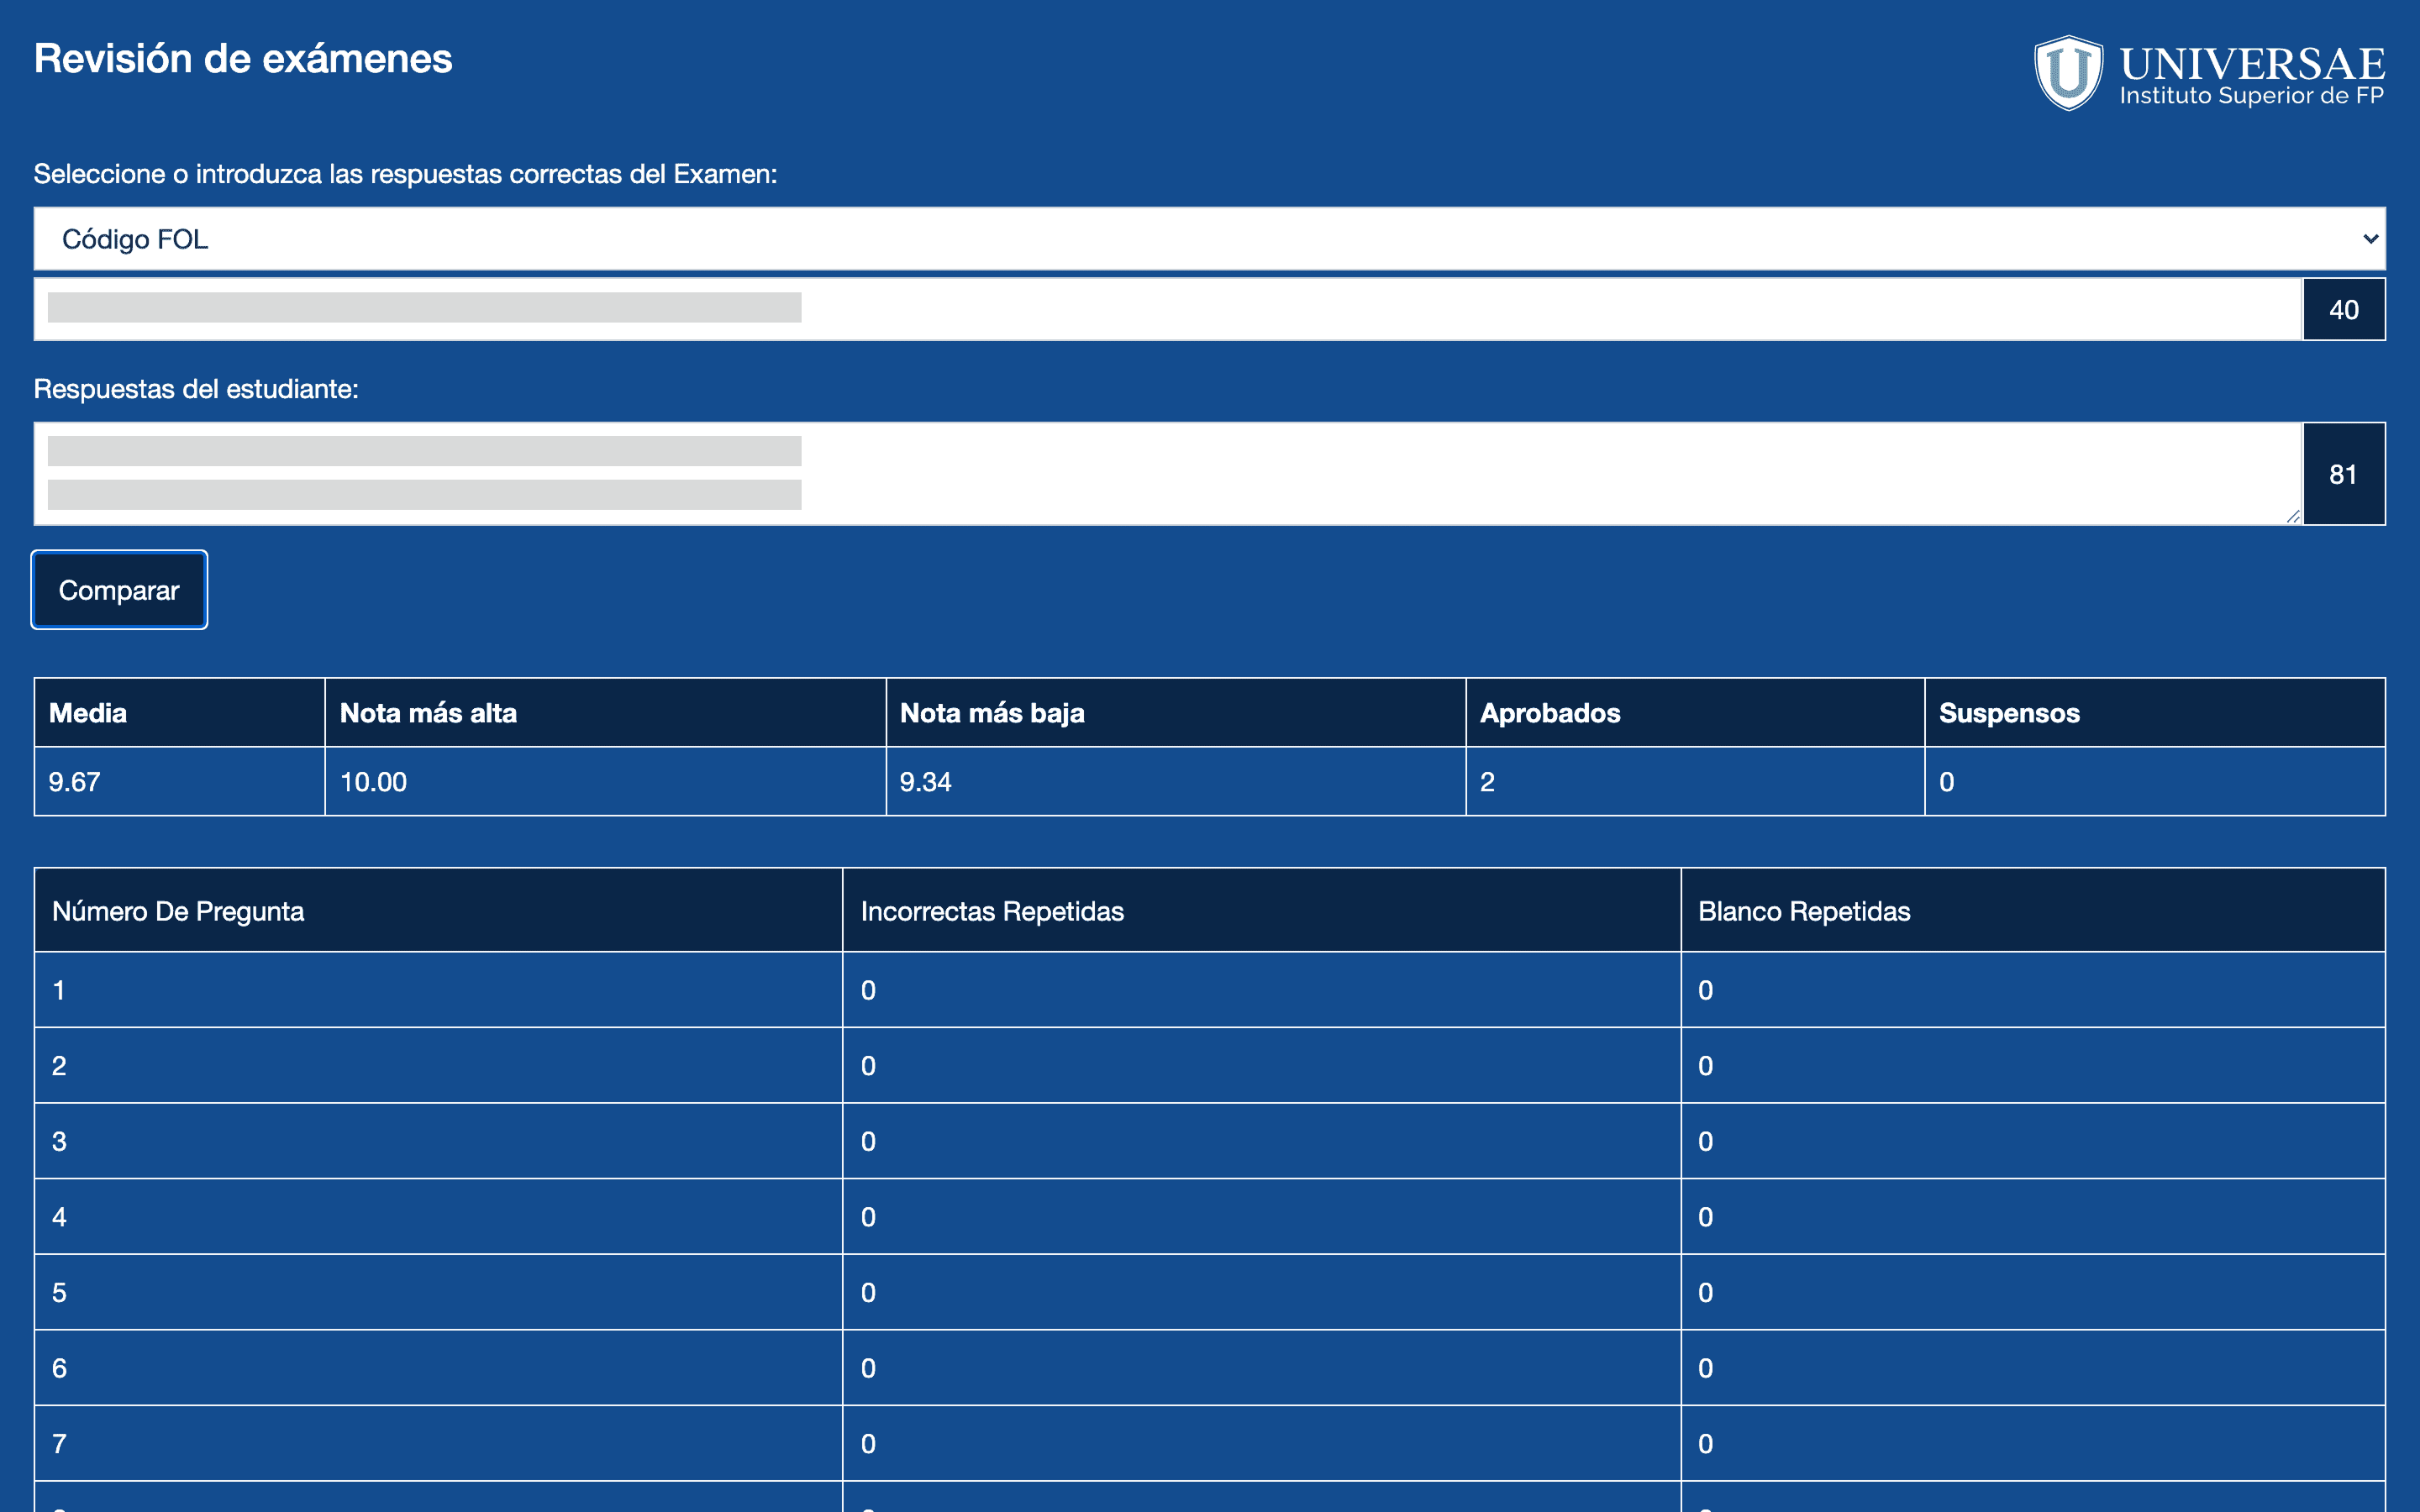
Task: Select the Media column header
Action: (x=180, y=713)
